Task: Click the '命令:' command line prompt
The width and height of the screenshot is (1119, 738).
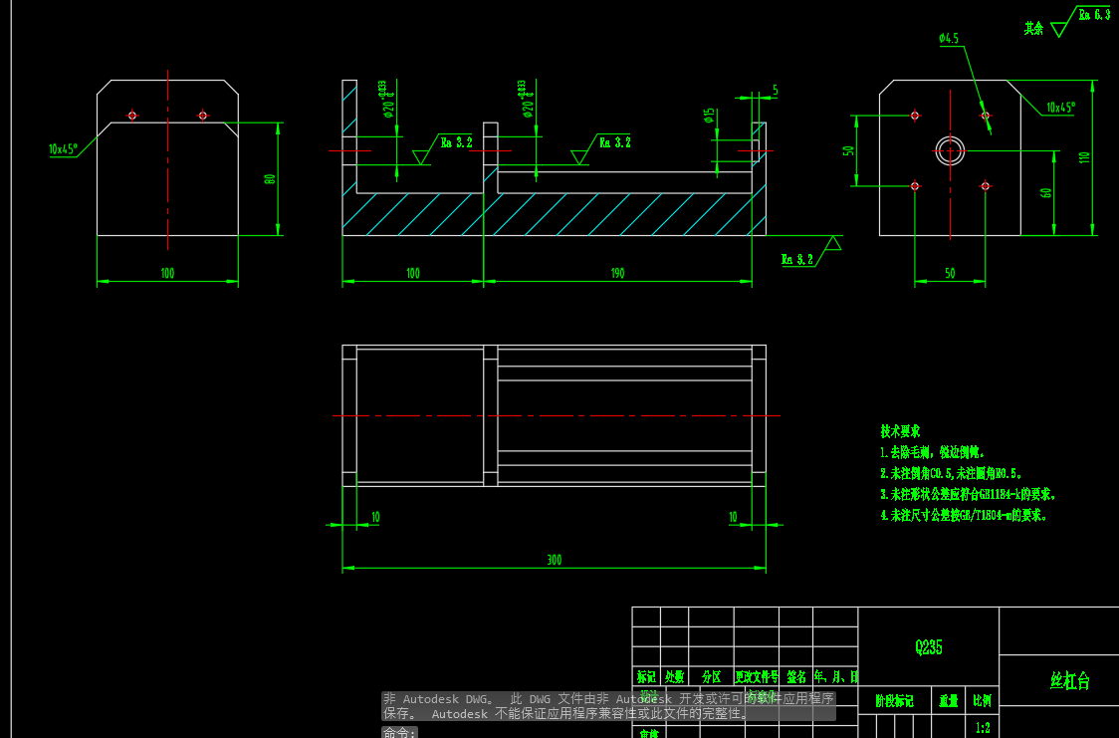Action: (399, 732)
